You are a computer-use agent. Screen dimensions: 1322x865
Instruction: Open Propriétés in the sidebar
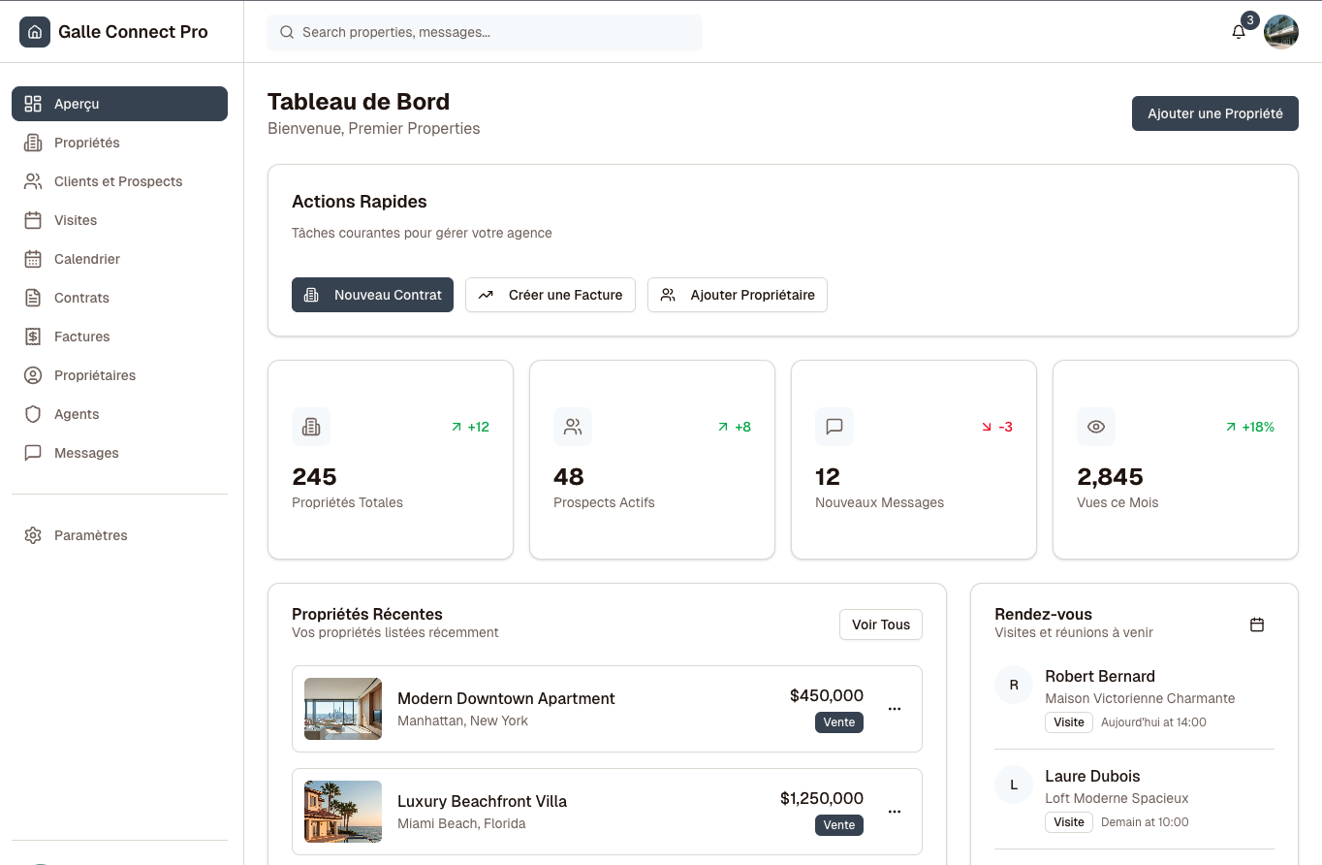click(87, 143)
